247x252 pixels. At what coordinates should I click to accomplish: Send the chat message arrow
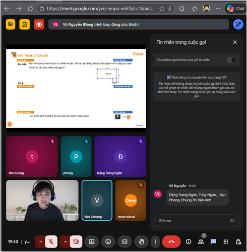[232, 221]
